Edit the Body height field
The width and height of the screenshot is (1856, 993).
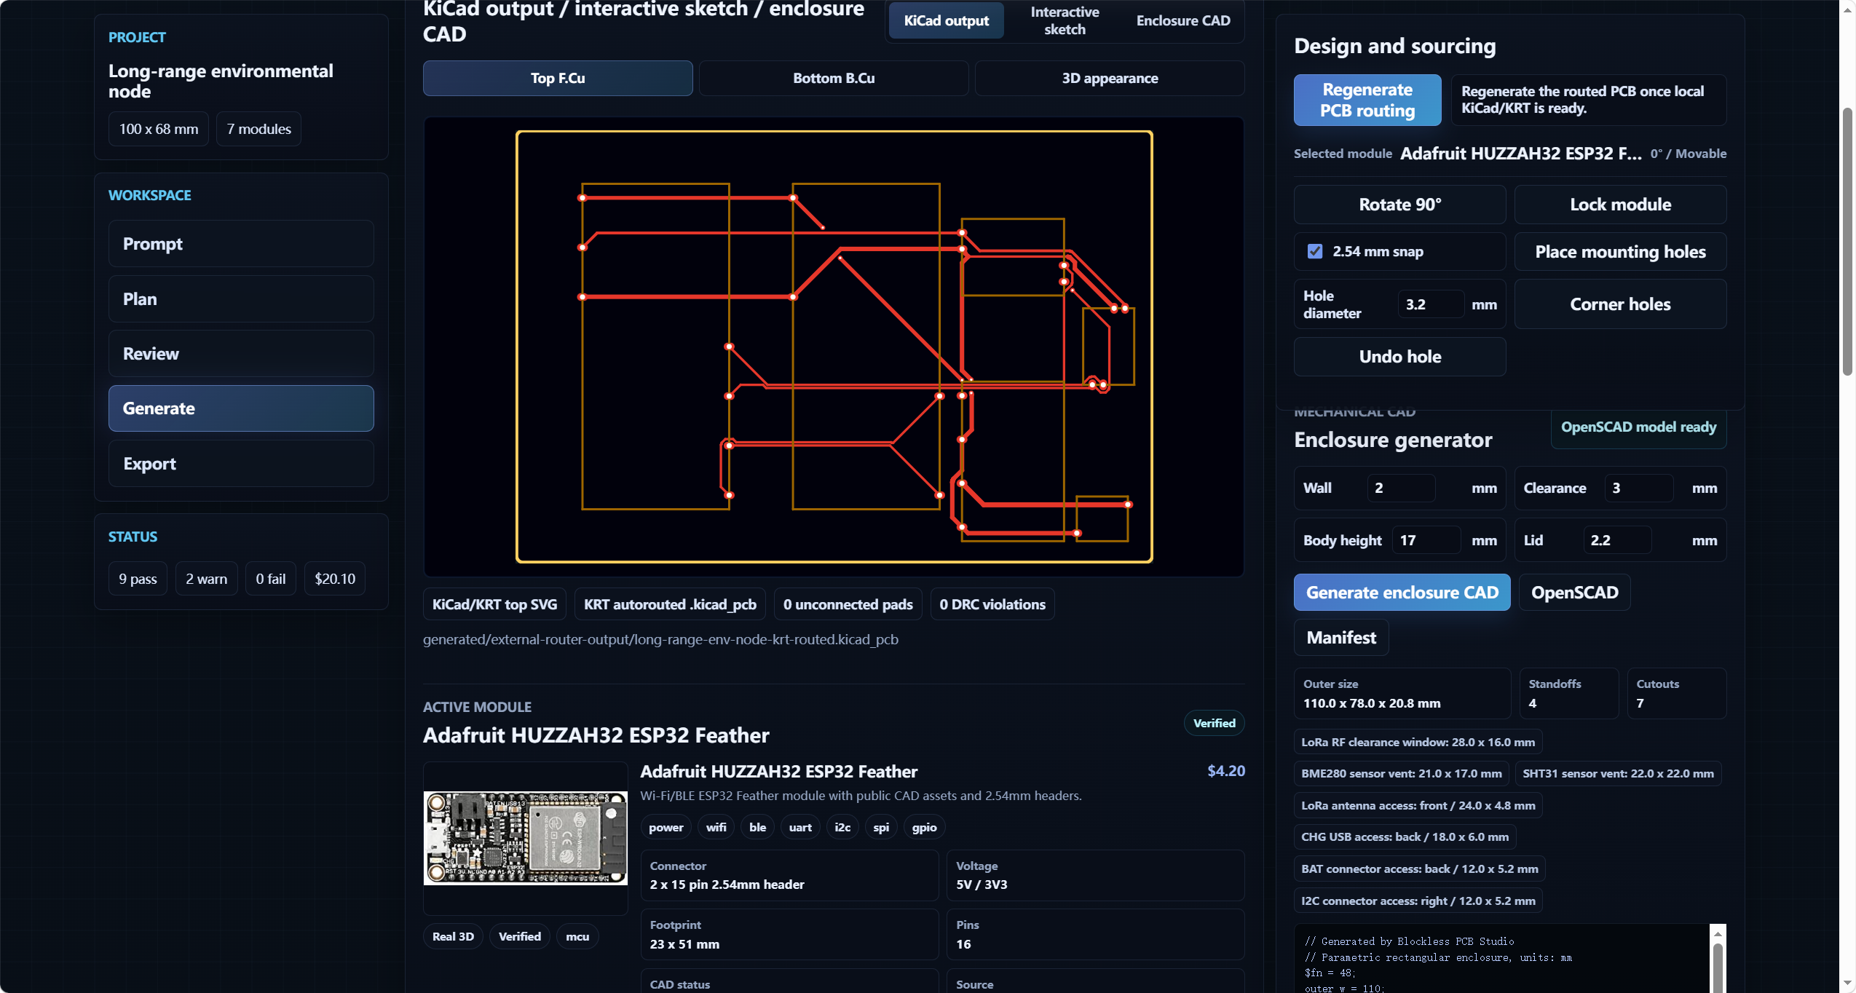(1426, 540)
